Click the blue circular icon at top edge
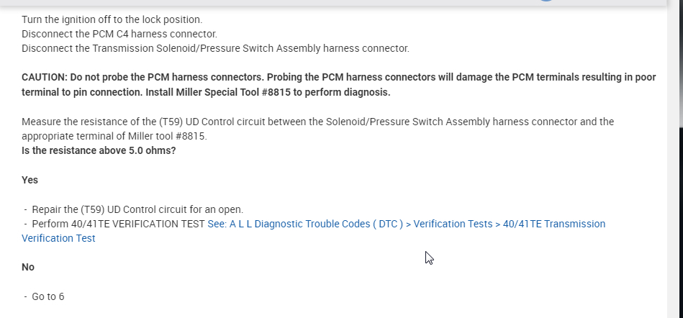Screen dimensions: 683x318 tap(546, 1)
